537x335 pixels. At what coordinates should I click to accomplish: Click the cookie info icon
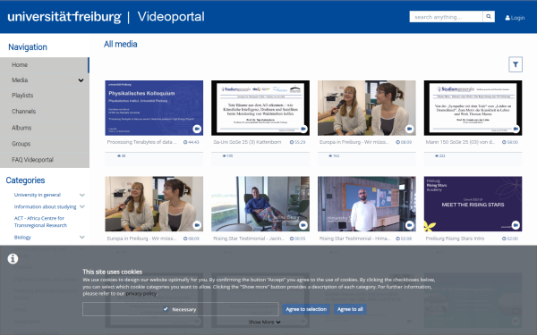(x=13, y=259)
